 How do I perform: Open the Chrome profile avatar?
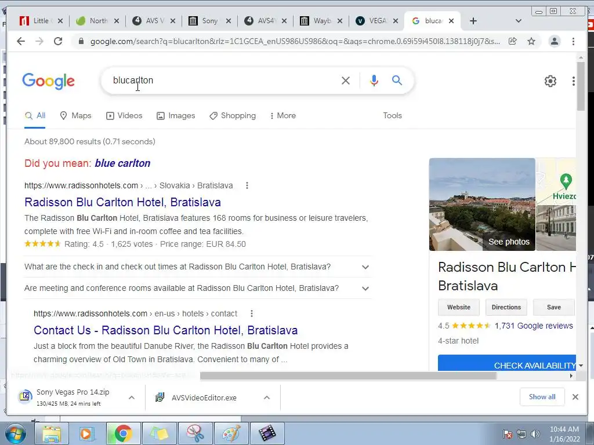554,41
